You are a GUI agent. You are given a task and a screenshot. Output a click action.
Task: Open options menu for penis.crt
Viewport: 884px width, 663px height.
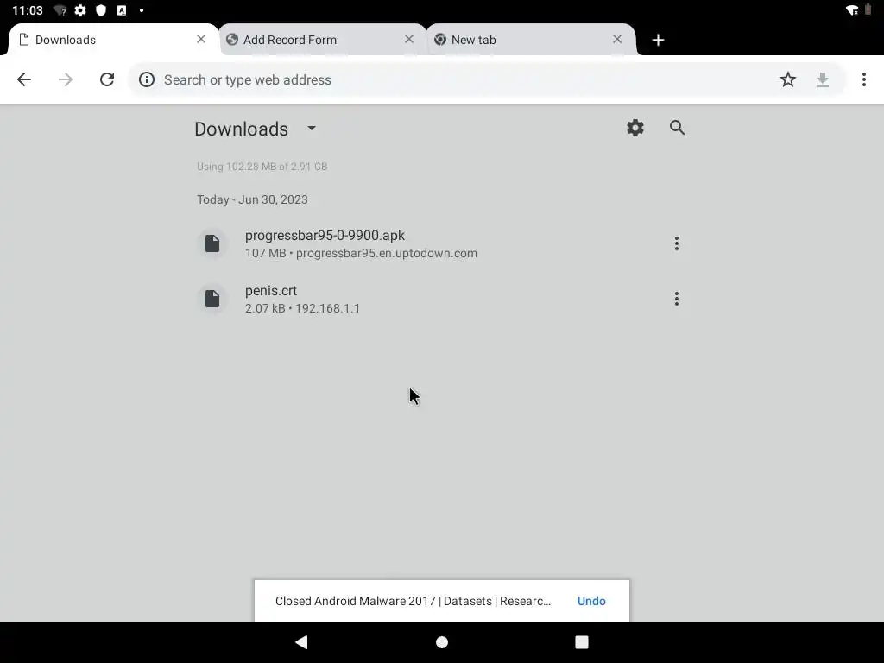[x=677, y=299]
